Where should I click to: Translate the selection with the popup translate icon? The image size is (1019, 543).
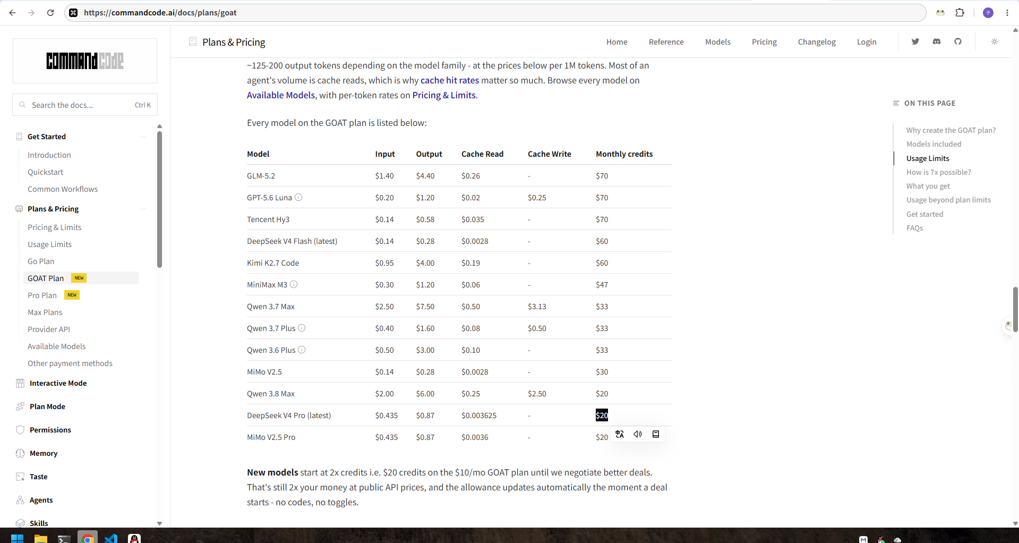point(620,434)
